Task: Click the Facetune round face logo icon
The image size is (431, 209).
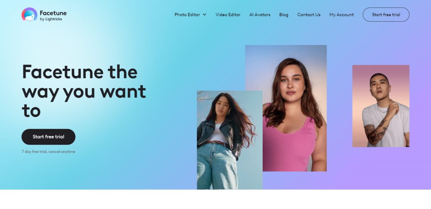Action: [29, 14]
